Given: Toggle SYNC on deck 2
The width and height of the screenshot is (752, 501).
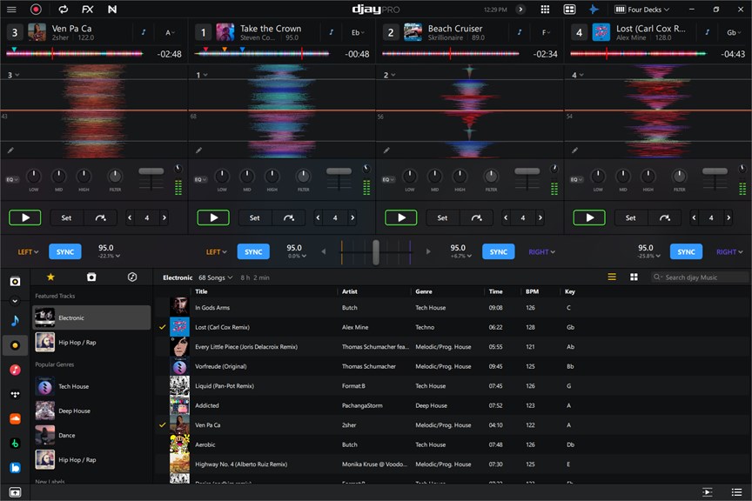Looking at the screenshot, I should 499,251.
